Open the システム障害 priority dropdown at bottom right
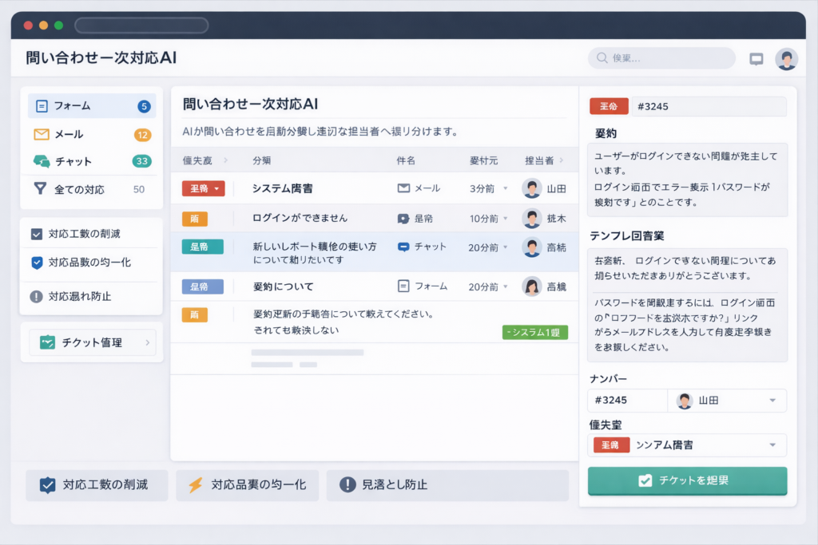Viewport: 818px width, 545px height. click(772, 444)
